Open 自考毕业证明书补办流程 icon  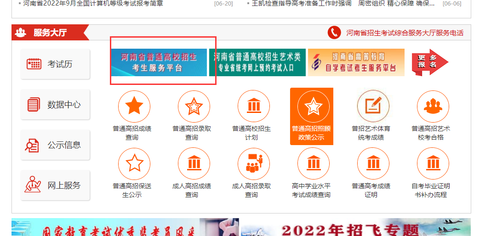(x=433, y=163)
